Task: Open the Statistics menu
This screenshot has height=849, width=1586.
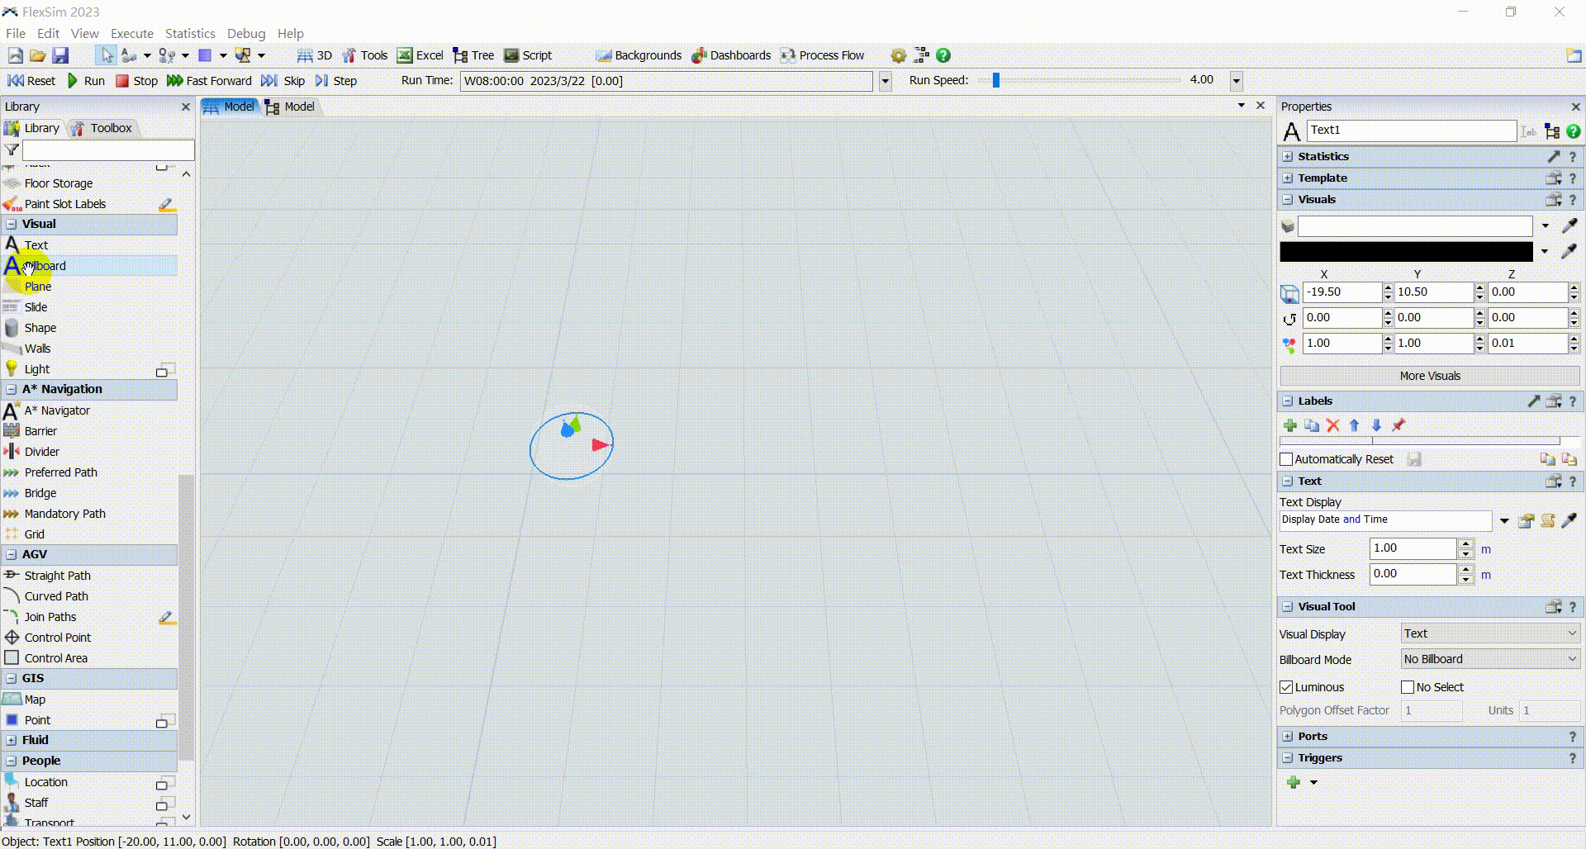Action: 189,33
